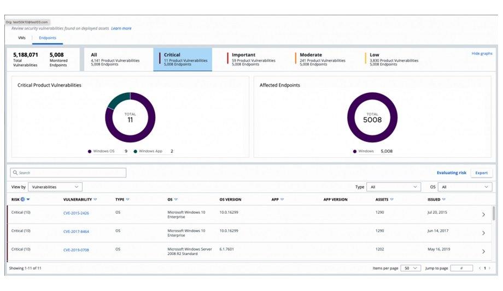Click the Export button
Image resolution: width=503 pixels, height=291 pixels.
[x=481, y=173]
